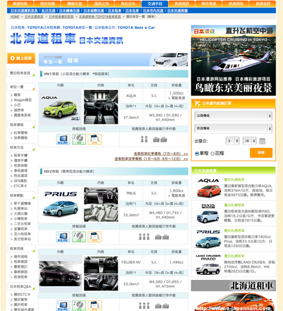
Task: Click PRIUS row CD player icon
Action: pyautogui.click(x=79, y=237)
